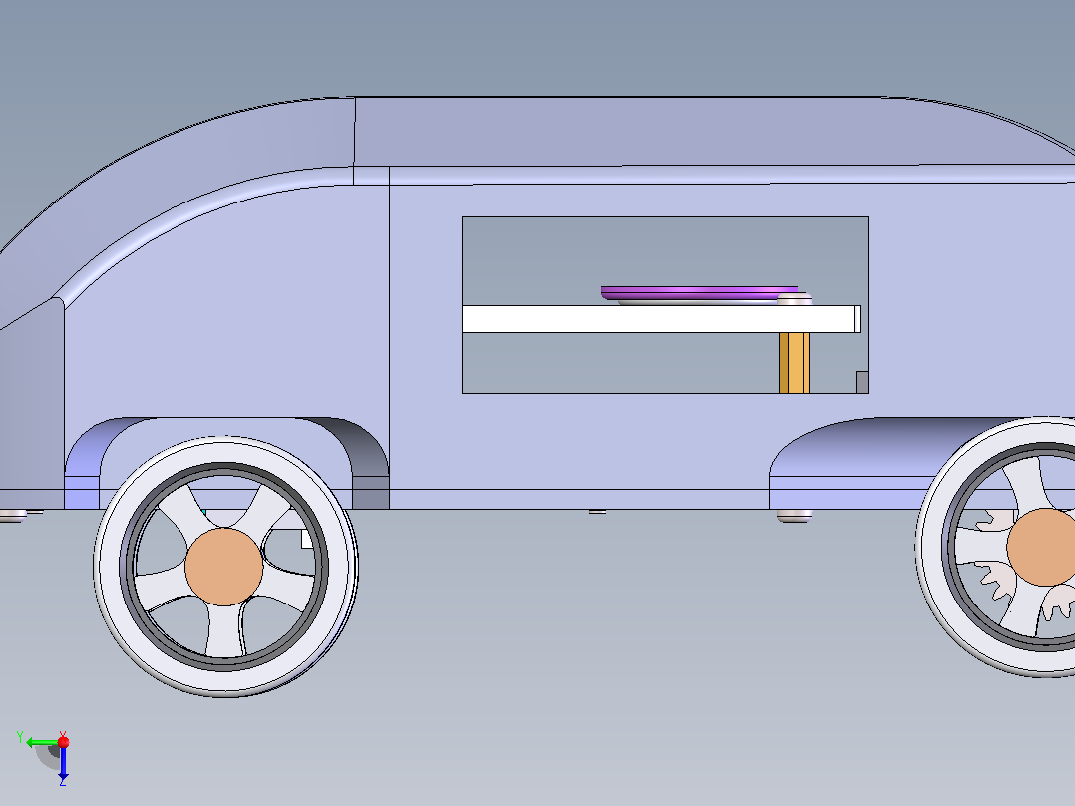Pick the orange hub of the fully visible wheel
The image size is (1075, 806).
224,567
